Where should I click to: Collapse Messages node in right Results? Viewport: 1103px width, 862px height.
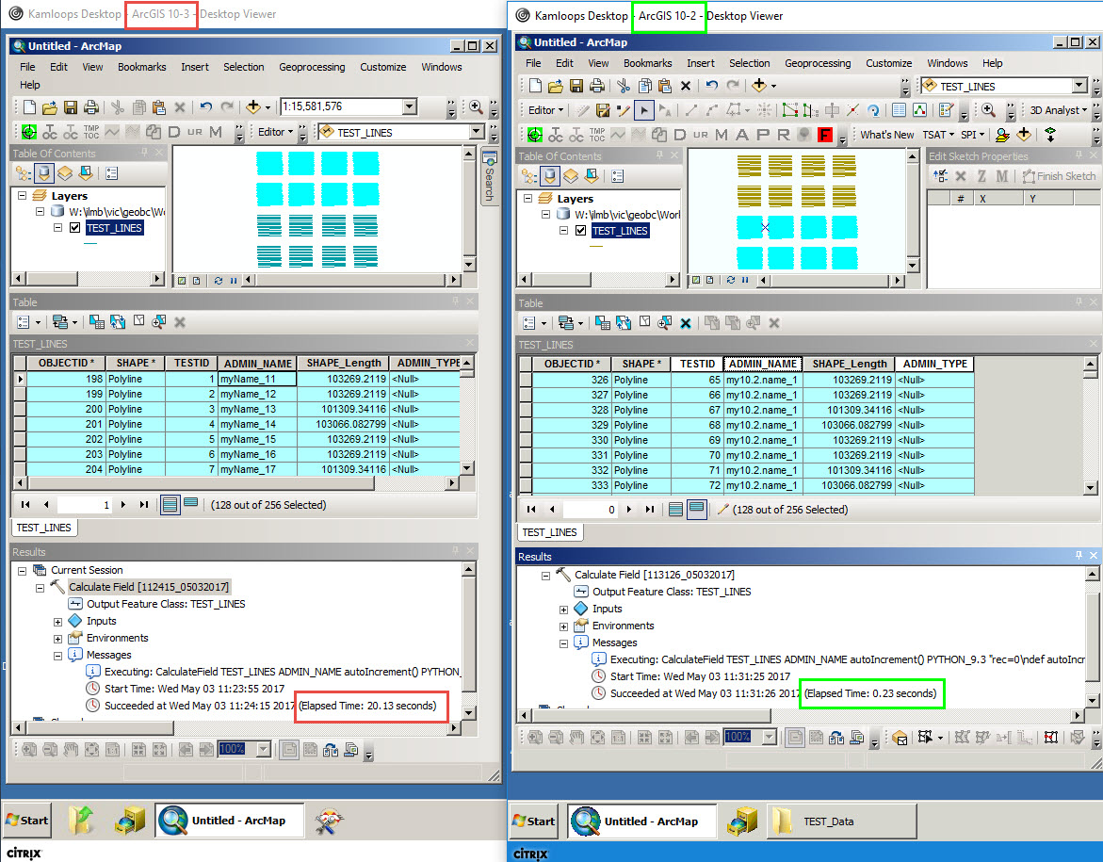tap(563, 643)
